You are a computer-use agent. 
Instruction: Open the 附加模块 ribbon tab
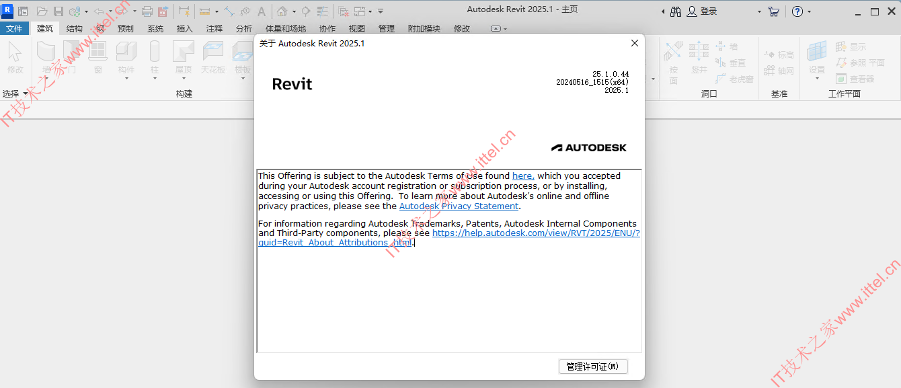[424, 28]
